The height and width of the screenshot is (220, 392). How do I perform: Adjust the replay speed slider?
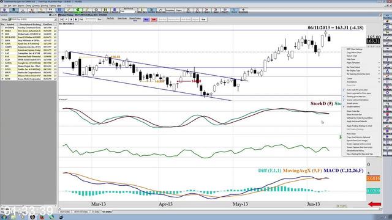point(91,19)
